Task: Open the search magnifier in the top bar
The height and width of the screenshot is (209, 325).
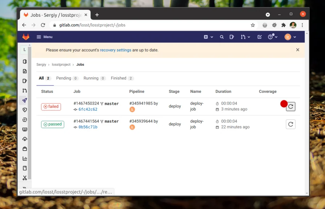Action: click(222, 37)
